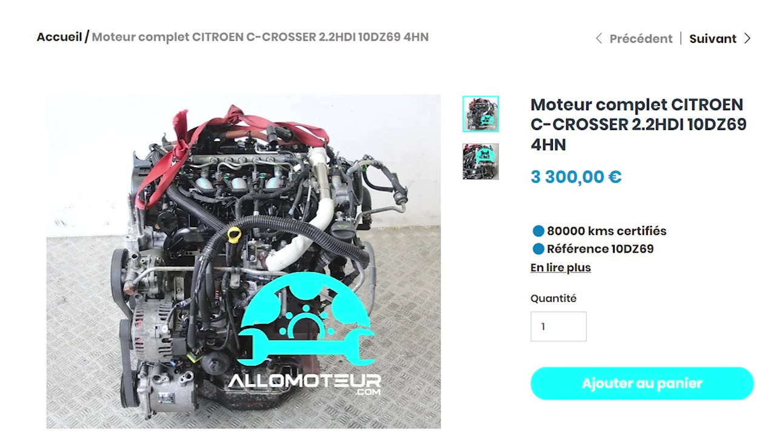776x436 pixels.
Task: Click the Quantité input field
Action: 558,326
